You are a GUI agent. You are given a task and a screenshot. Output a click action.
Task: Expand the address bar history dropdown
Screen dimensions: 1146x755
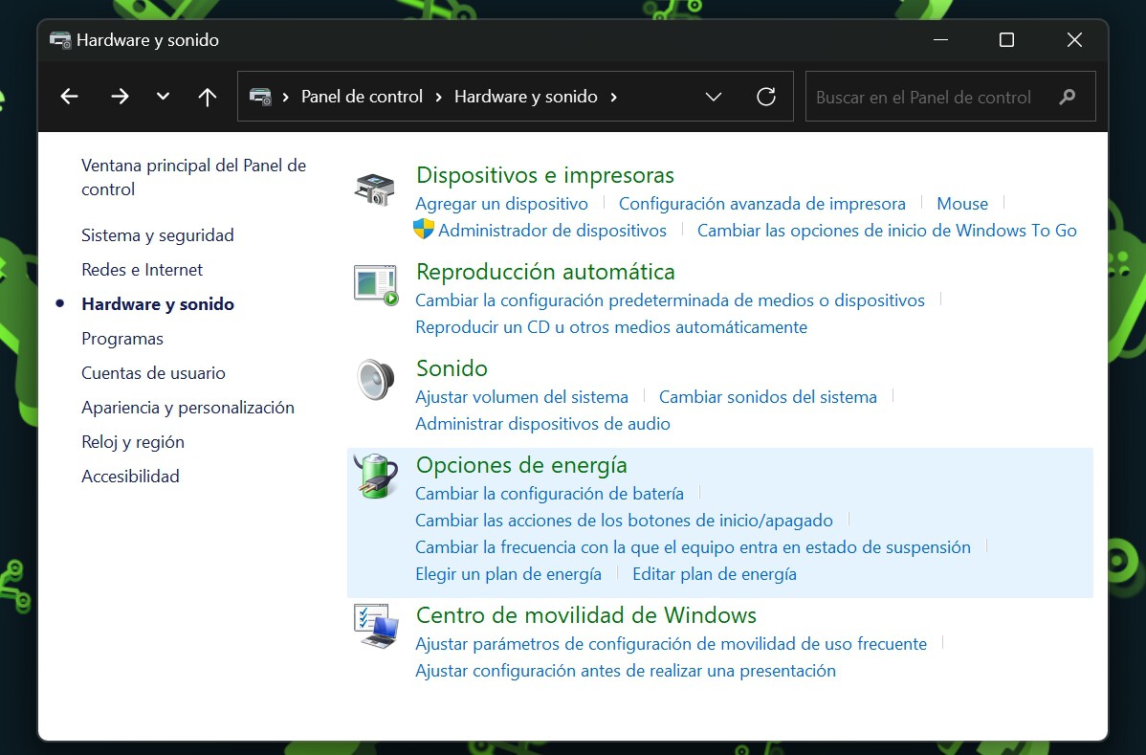pos(713,97)
